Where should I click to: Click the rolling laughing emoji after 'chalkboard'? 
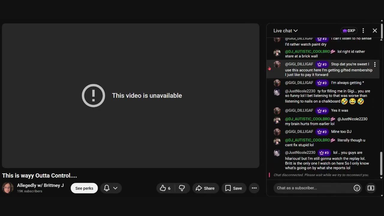click(344, 101)
